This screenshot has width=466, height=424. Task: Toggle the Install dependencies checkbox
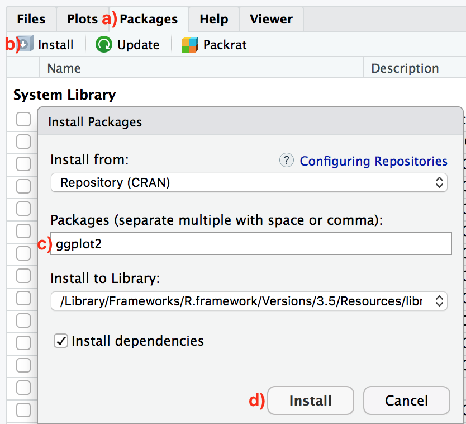[61, 341]
